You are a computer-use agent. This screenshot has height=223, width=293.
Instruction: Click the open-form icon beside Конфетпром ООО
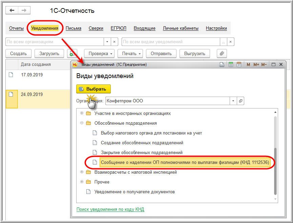pos(240,101)
